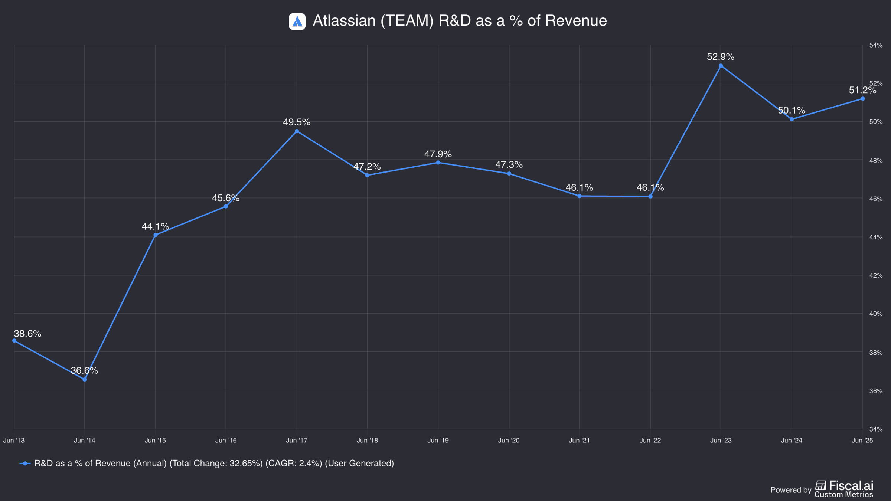Screen dimensions: 891x501
Task: Click the Jun '22 x-axis label
Action: click(650, 441)
